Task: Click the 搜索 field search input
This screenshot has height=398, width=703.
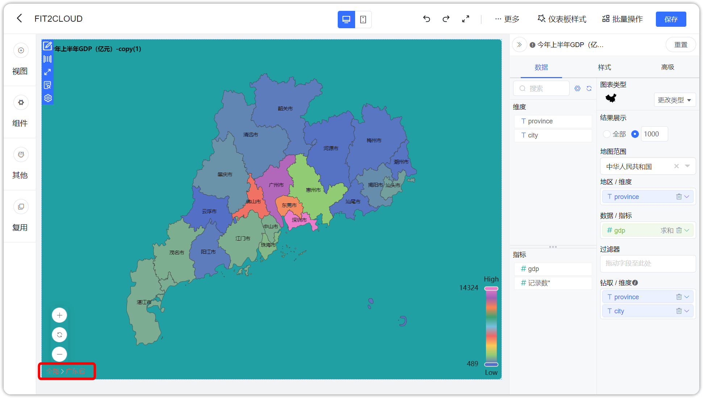Action: [x=544, y=88]
